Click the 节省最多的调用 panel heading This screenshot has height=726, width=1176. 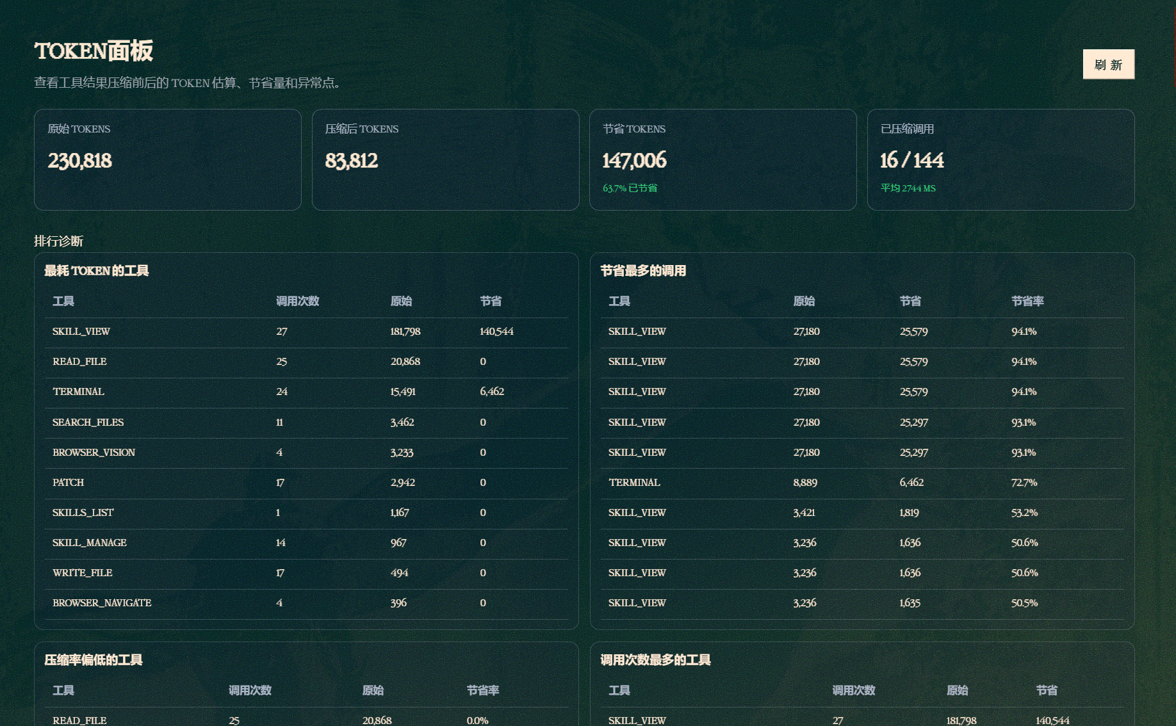tap(643, 271)
